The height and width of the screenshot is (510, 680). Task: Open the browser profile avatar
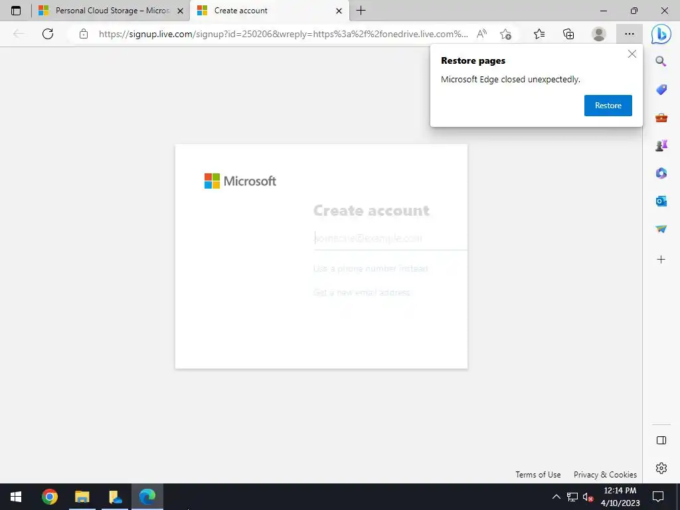pyautogui.click(x=599, y=34)
